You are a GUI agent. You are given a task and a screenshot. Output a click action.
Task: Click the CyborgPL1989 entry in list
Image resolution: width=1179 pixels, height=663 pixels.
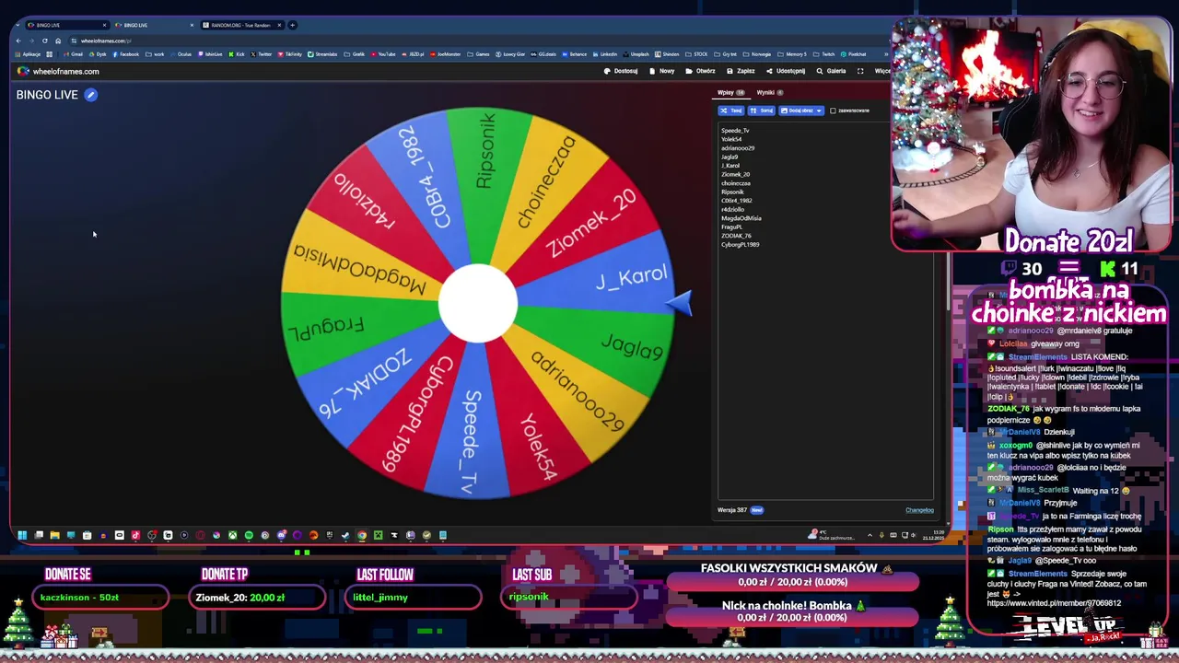click(741, 244)
